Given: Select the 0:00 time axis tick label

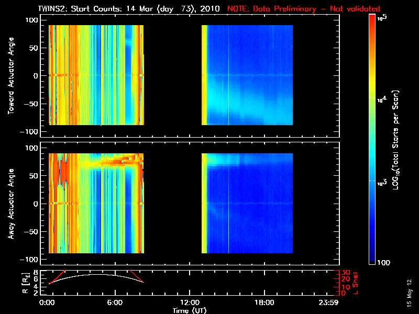Looking at the screenshot, I should (x=48, y=303).
